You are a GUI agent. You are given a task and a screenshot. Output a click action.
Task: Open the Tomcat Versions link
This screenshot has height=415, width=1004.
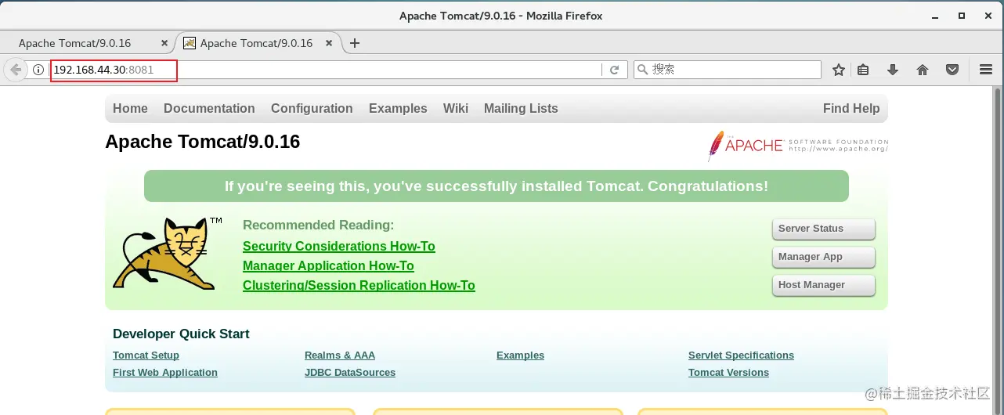tap(728, 373)
